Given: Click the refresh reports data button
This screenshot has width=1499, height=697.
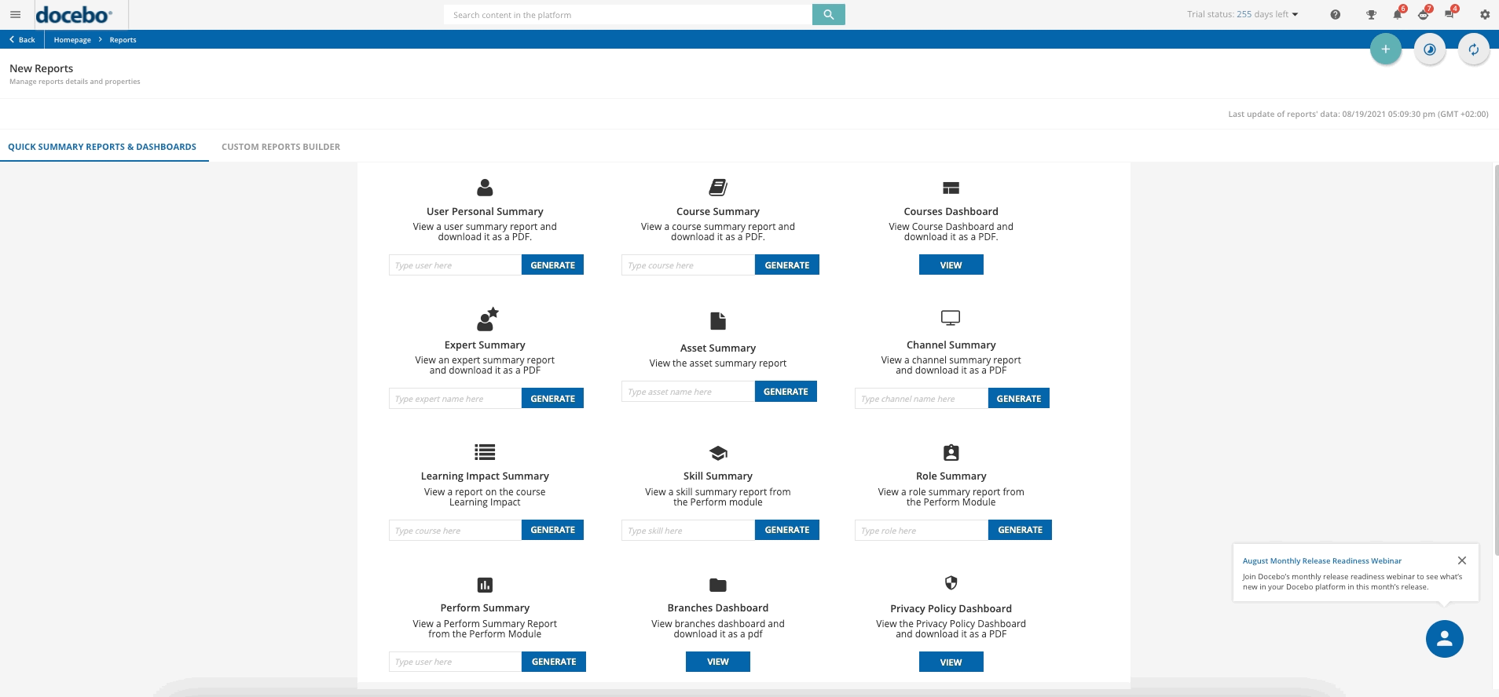Looking at the screenshot, I should pos(1474,49).
